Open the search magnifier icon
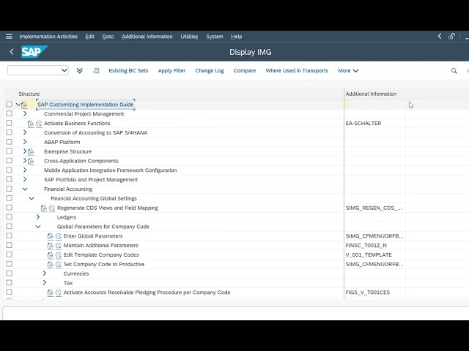Viewport: 469px width, 351px height. [454, 71]
